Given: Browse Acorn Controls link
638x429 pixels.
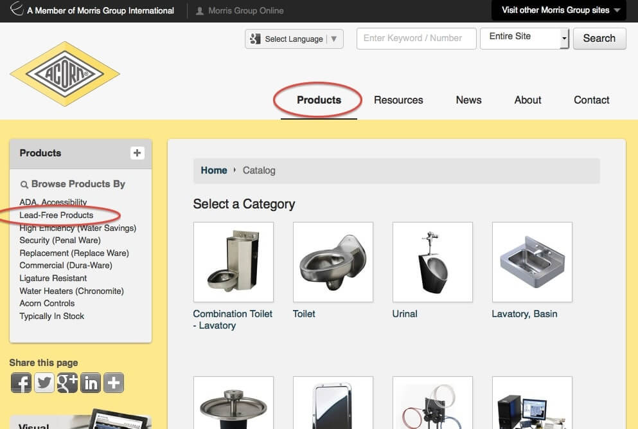Looking at the screenshot, I should click(x=47, y=303).
